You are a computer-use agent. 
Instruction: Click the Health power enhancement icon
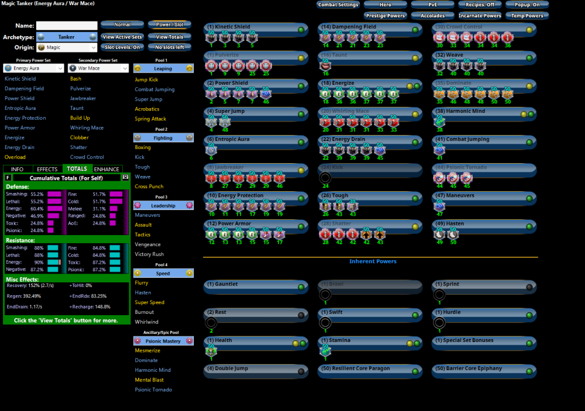click(211, 351)
